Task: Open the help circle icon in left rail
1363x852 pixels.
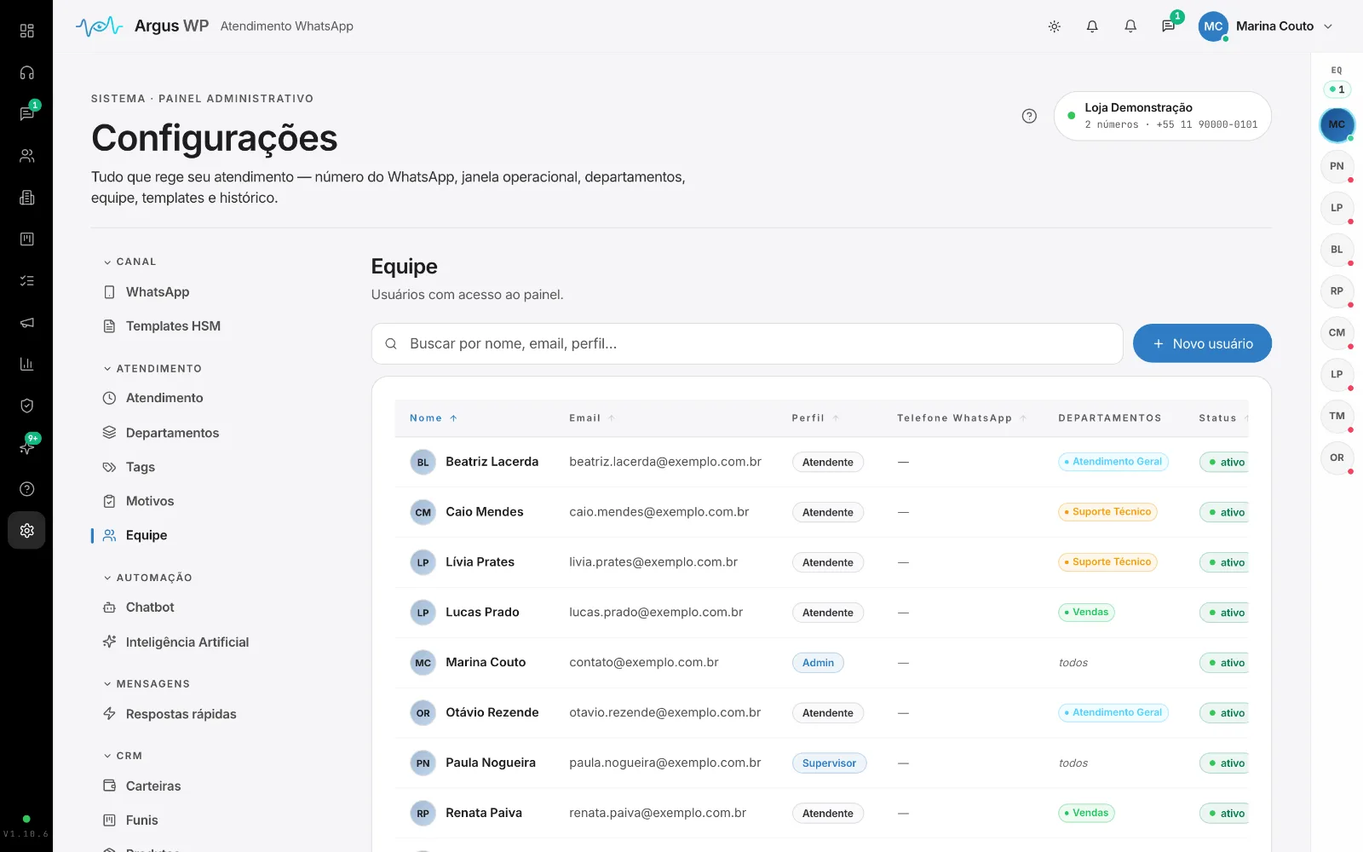Action: tap(26, 489)
